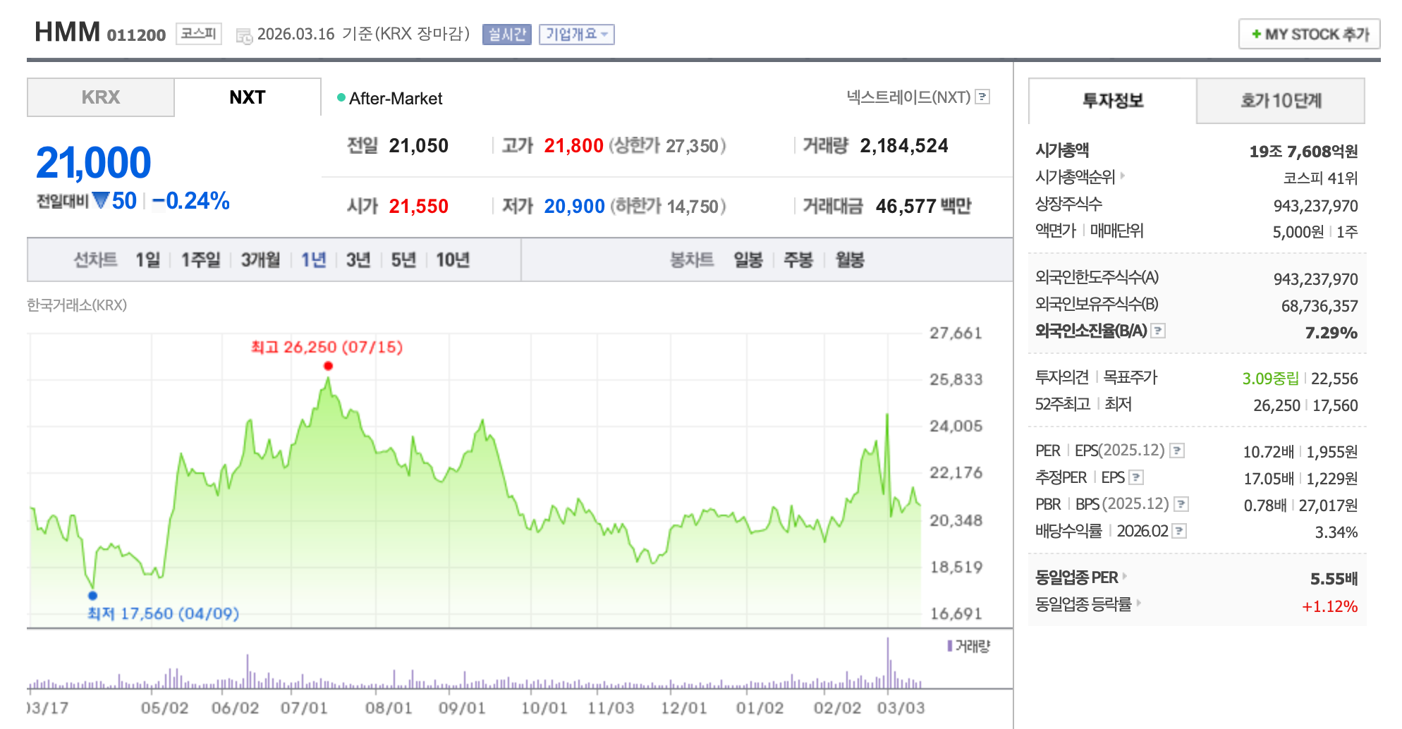Select the 1일 line chart period
Screen dimensions: 1402x729
point(148,260)
